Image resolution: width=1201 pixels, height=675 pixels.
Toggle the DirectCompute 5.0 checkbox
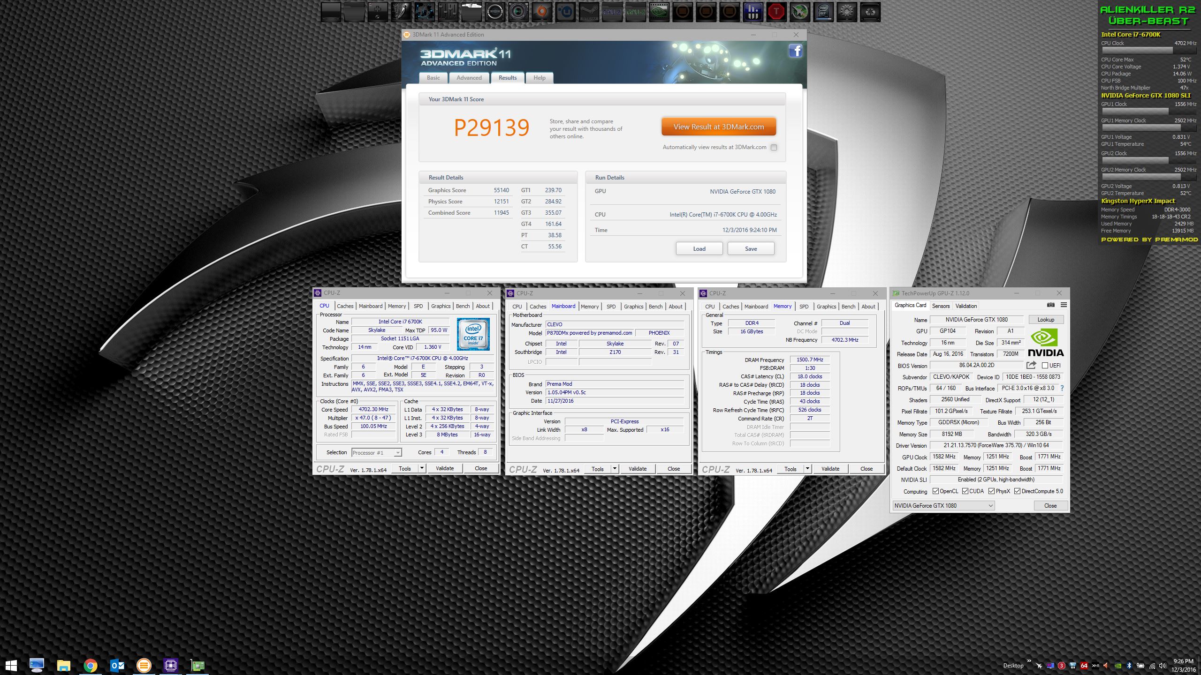pos(1018,491)
